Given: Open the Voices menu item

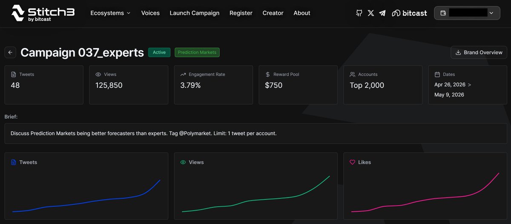Looking at the screenshot, I should [x=150, y=13].
